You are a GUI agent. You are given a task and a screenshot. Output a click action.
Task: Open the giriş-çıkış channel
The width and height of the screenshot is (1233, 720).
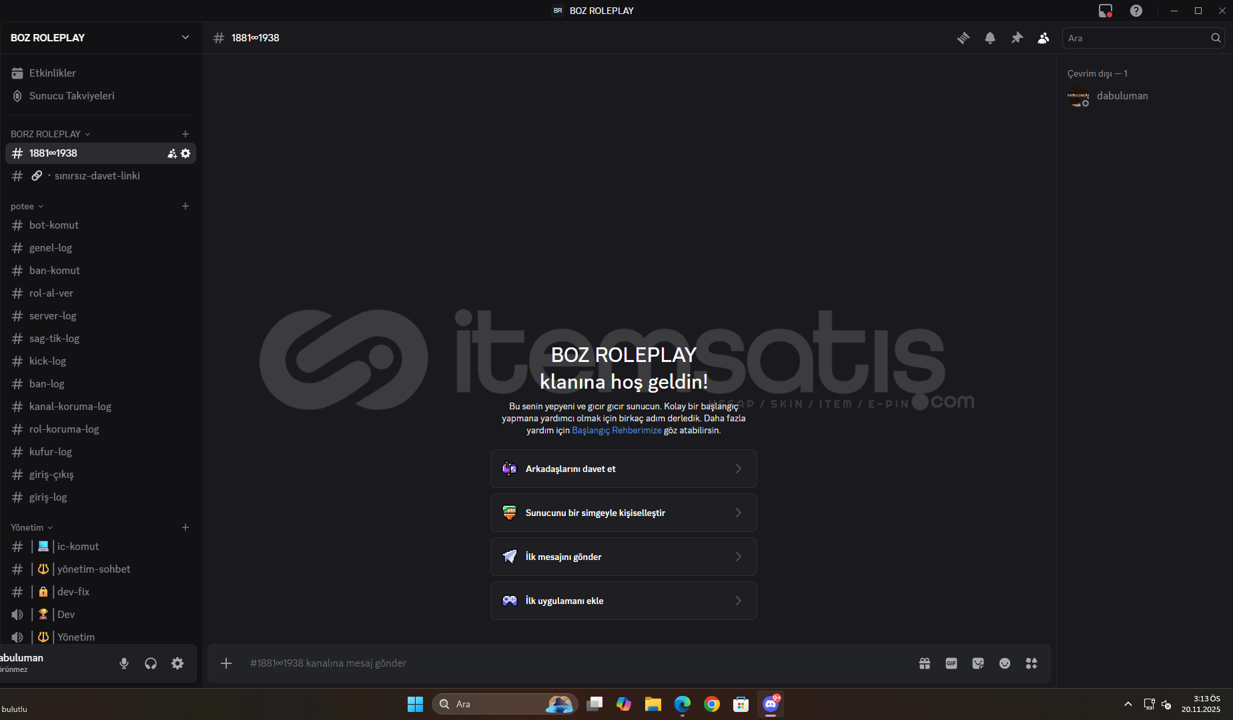click(100, 475)
